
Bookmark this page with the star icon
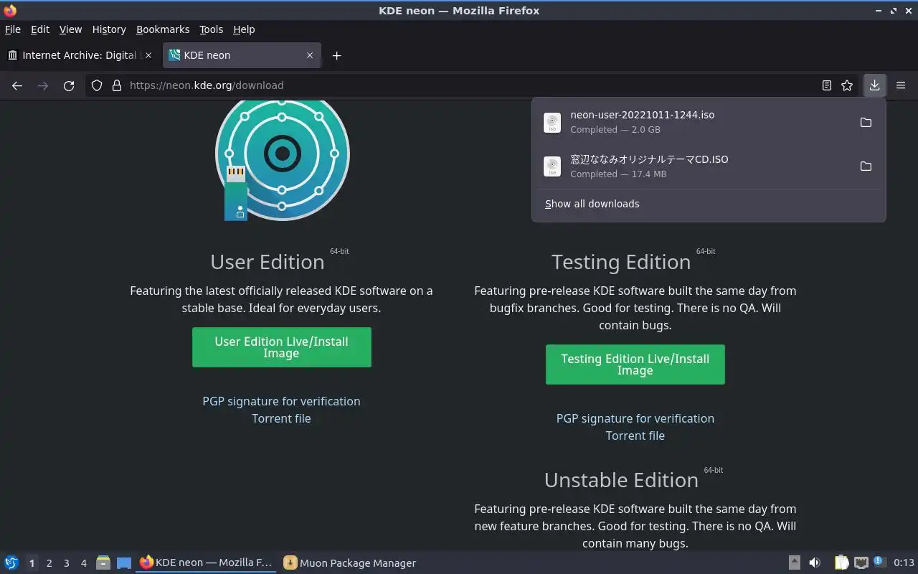(847, 85)
